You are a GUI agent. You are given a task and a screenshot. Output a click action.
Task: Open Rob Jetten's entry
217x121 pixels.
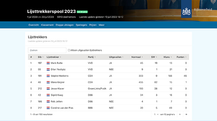point(57,101)
